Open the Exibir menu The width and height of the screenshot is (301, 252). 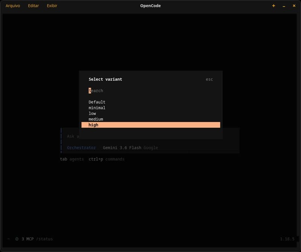(x=52, y=6)
